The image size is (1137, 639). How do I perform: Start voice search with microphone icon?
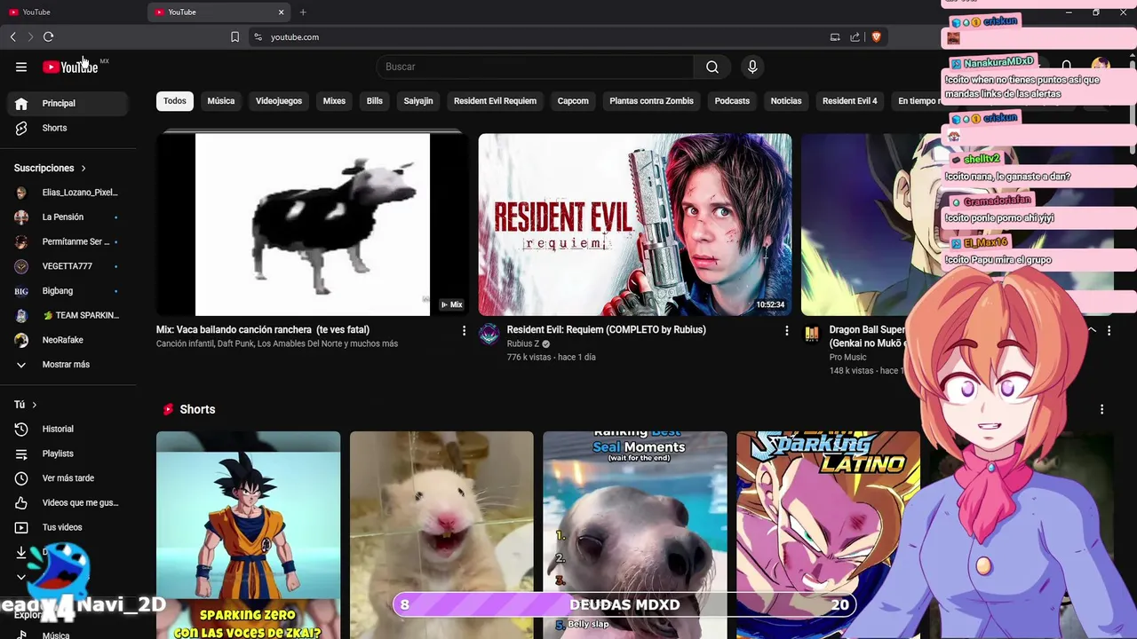(x=752, y=67)
